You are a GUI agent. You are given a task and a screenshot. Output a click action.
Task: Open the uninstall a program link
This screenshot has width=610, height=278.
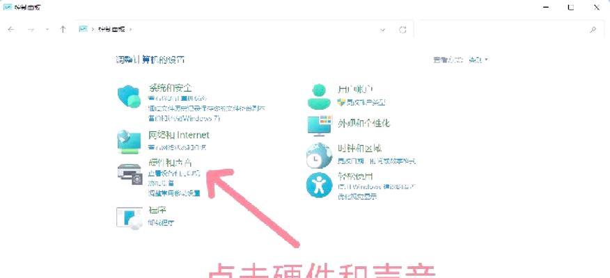(x=161, y=223)
